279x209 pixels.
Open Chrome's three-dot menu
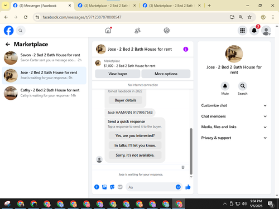(x=273, y=17)
